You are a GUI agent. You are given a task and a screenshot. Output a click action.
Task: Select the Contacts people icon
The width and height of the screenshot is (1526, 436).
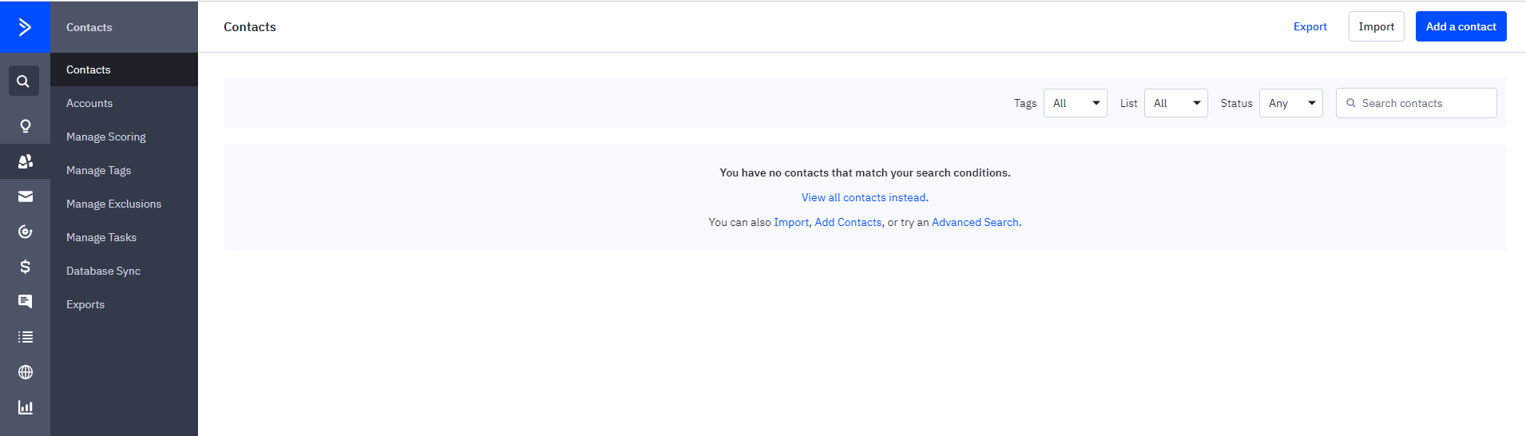tap(26, 161)
